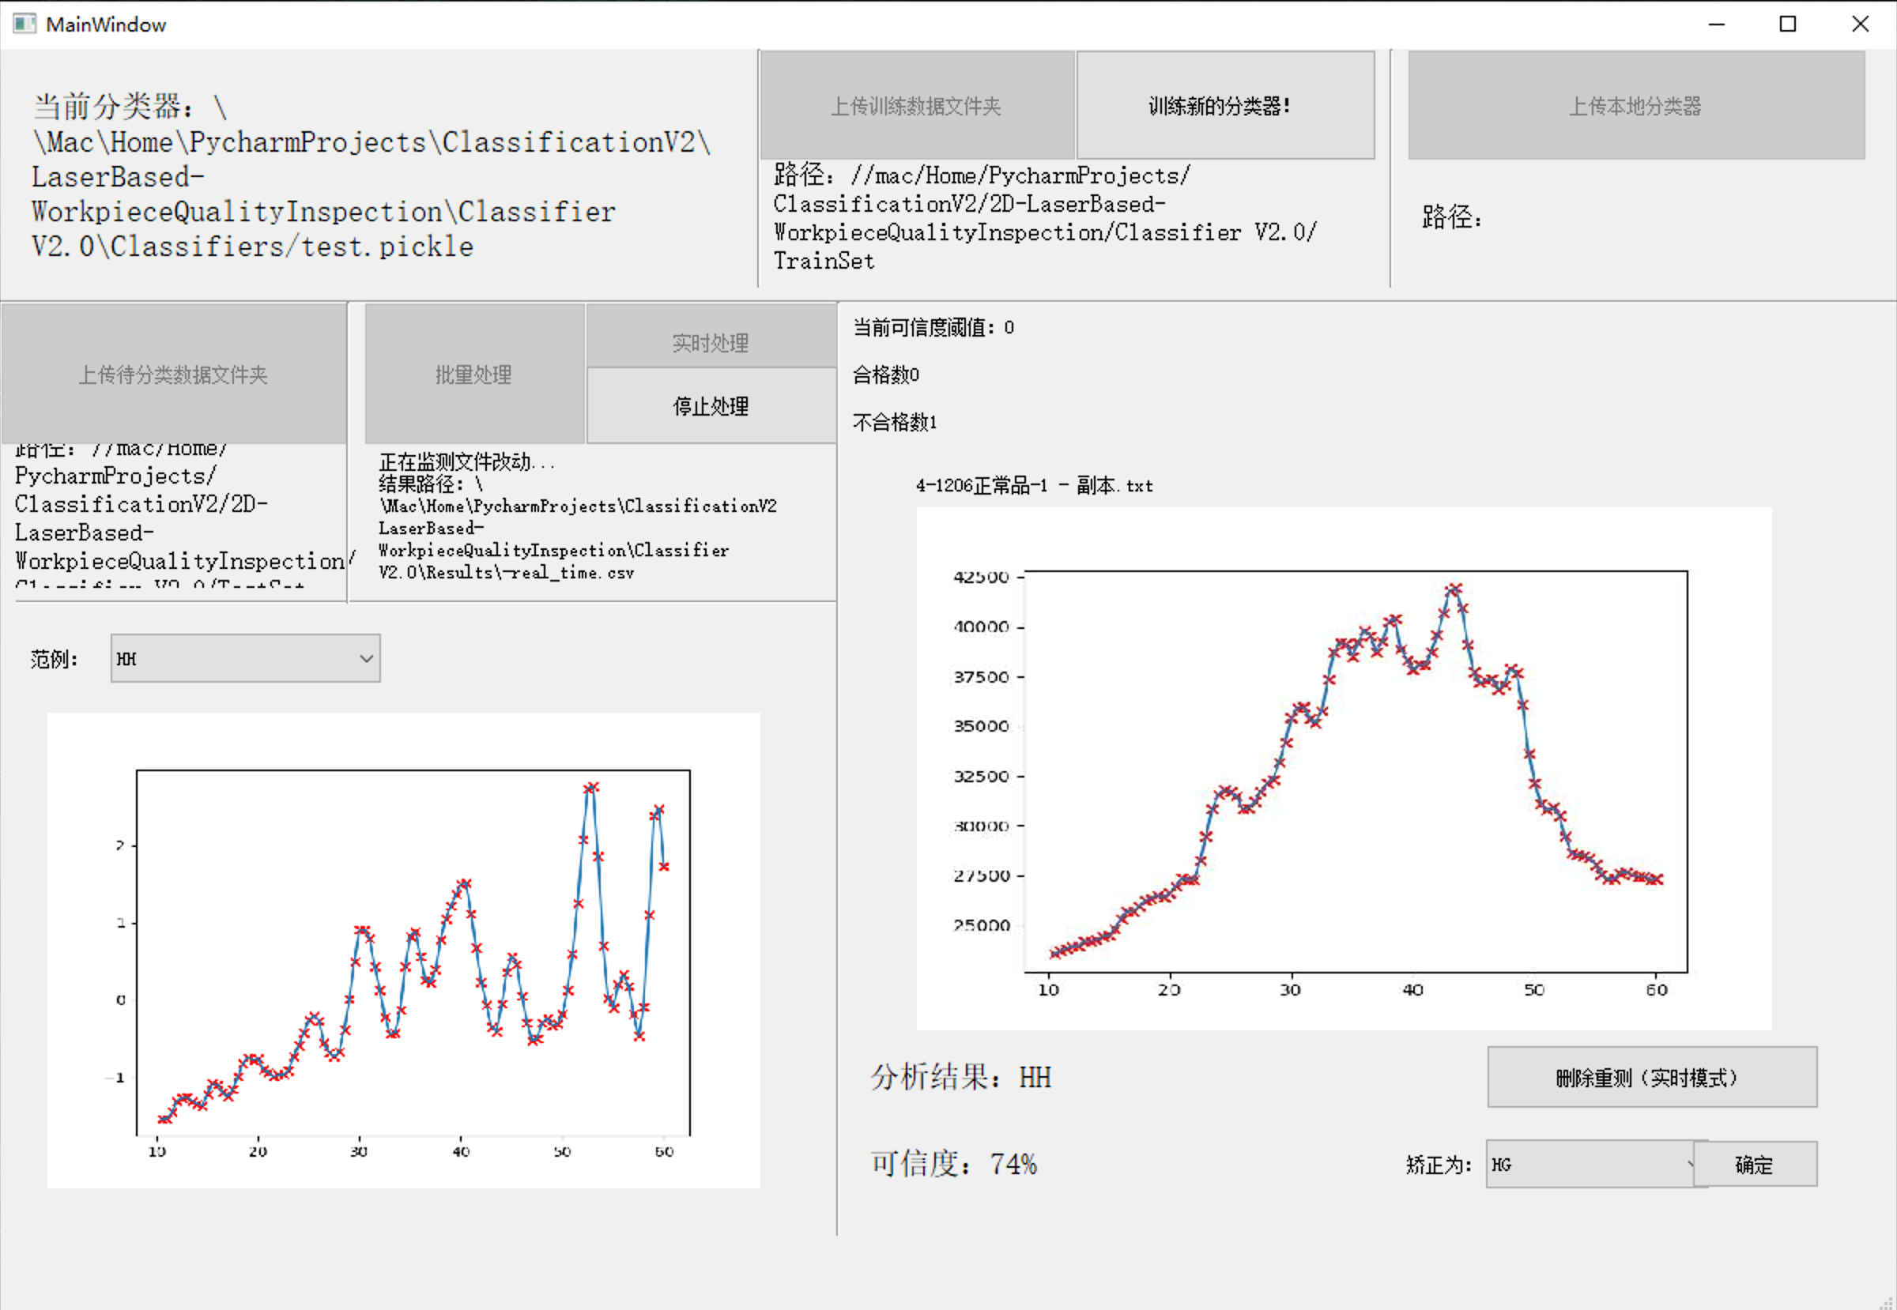Confirm correction by clicking 确定
Screen dimensions: 1897x1310
(x=1755, y=1164)
